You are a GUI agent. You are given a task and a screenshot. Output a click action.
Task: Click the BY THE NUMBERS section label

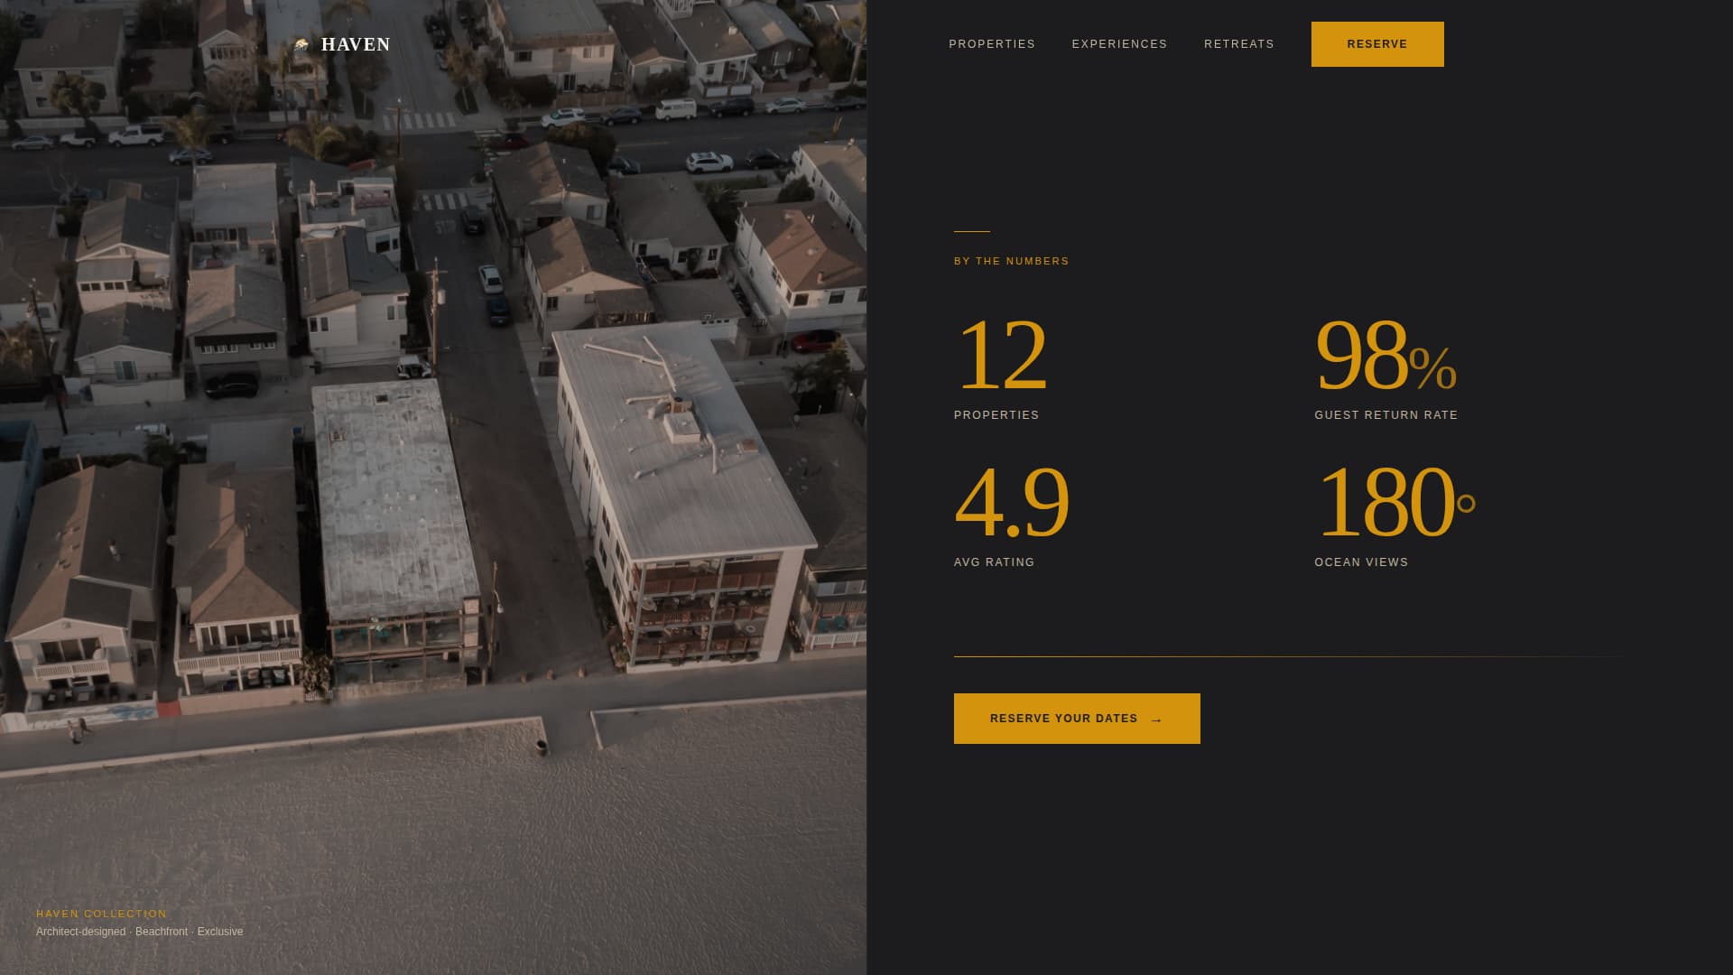click(x=1012, y=261)
